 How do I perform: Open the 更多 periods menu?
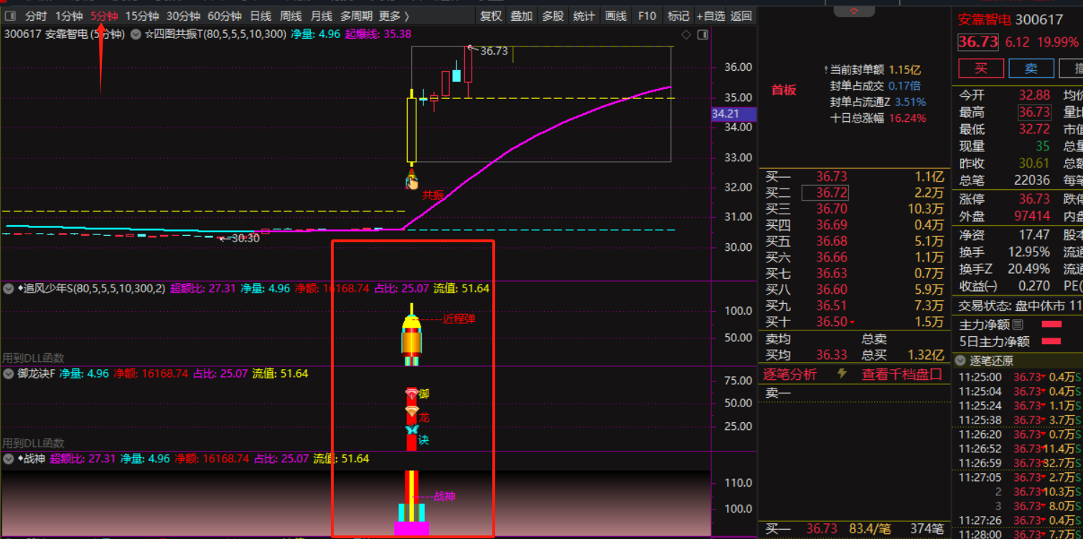pyautogui.click(x=394, y=16)
